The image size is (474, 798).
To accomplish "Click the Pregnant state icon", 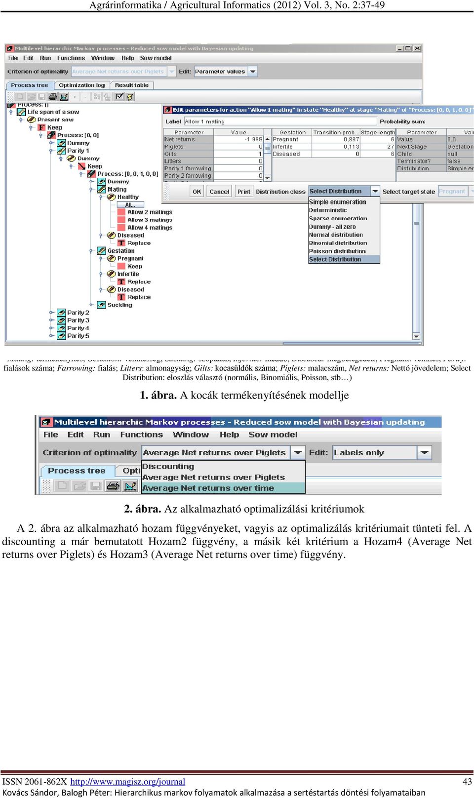I will pyautogui.click(x=112, y=258).
